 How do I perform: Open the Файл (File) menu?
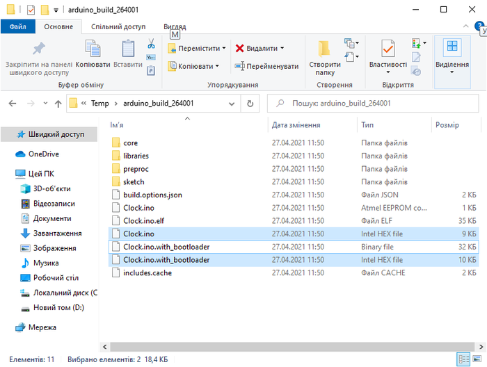18,26
